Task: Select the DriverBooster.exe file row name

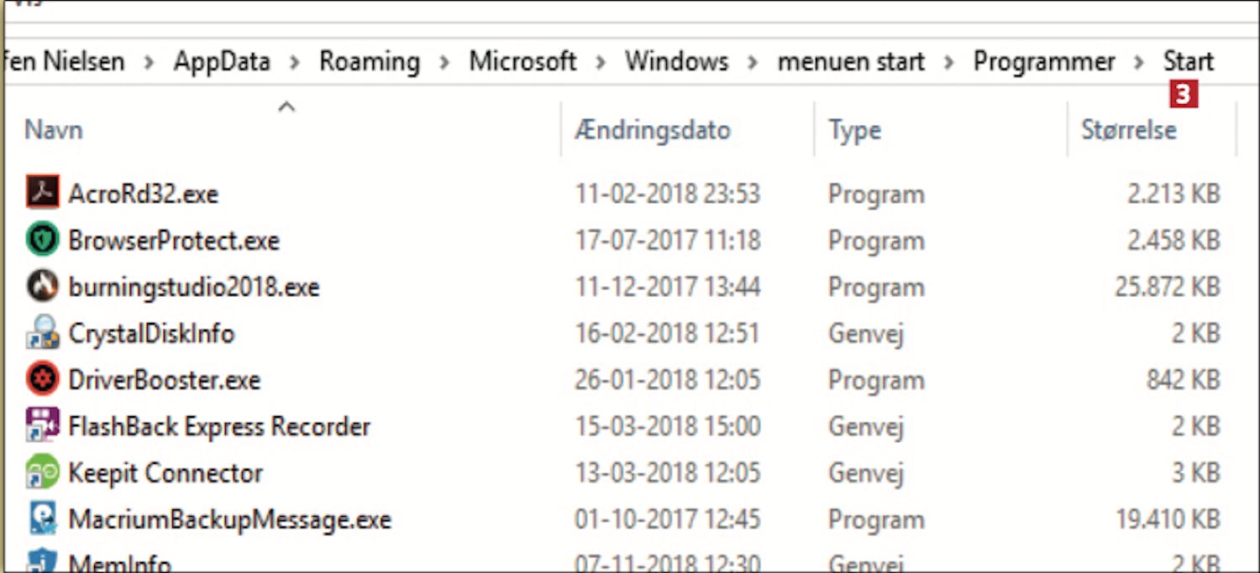Action: [x=165, y=379]
